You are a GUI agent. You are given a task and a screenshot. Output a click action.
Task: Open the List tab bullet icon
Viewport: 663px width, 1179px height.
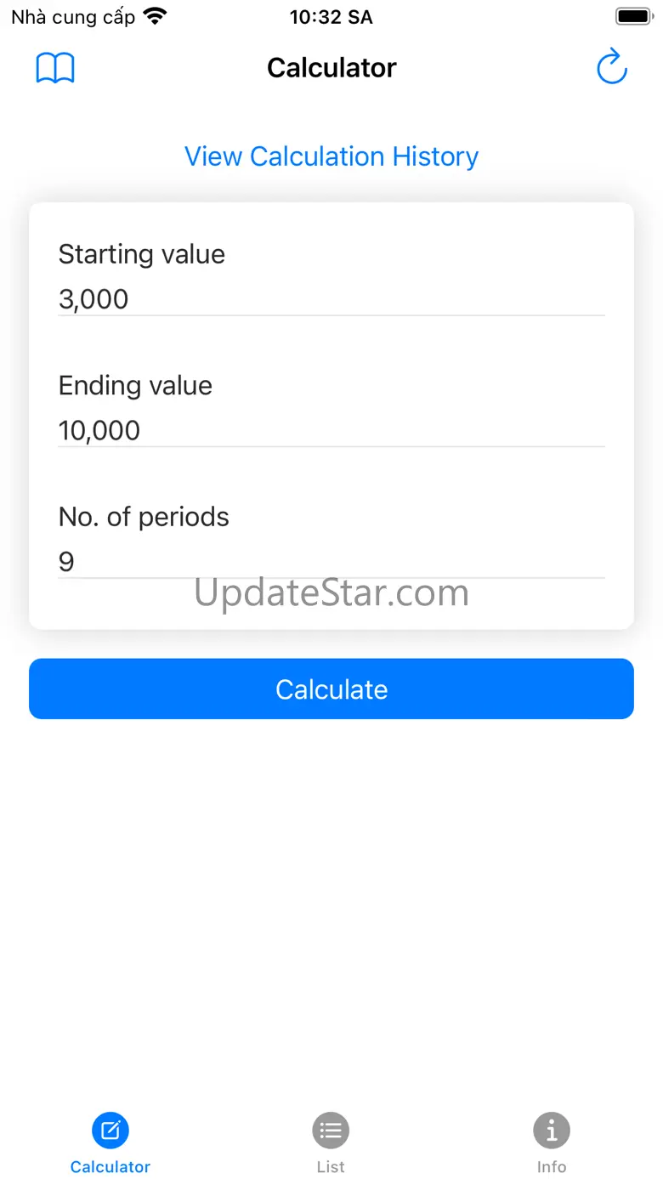(331, 1131)
